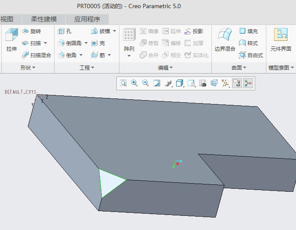The height and width of the screenshot is (230, 296).
Task: Apply the 倒角 (Chamfer) tool
Action: [67, 55]
